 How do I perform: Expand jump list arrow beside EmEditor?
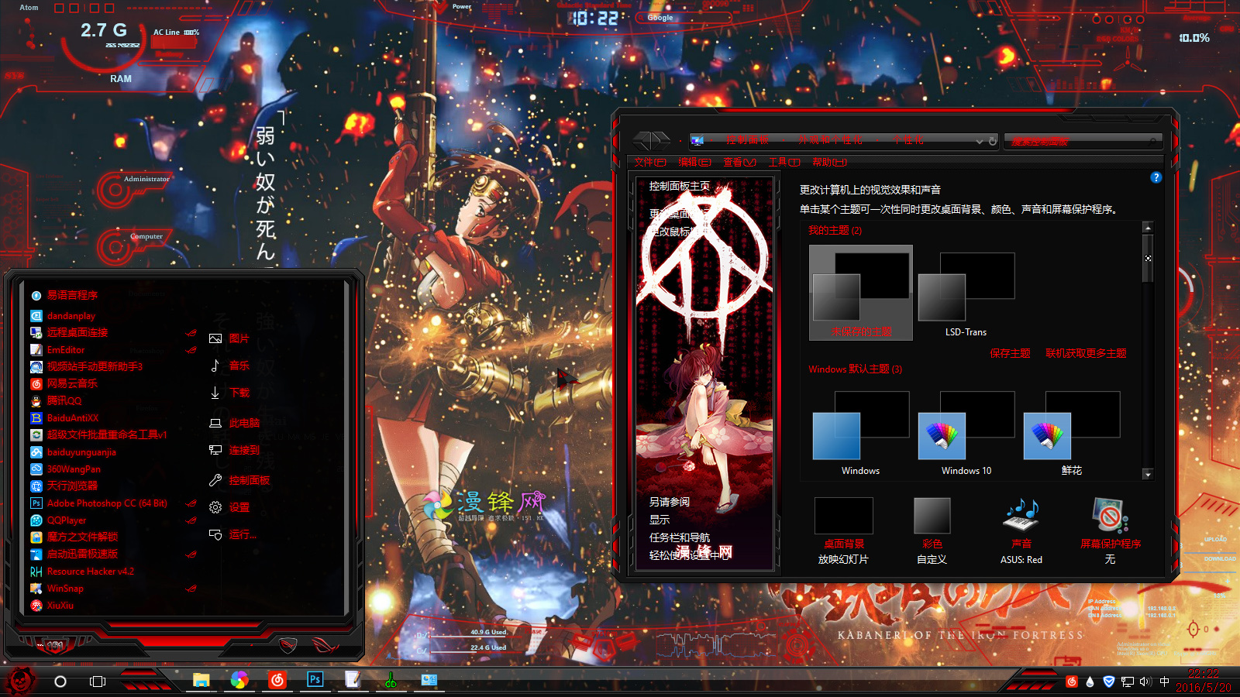pyautogui.click(x=191, y=350)
